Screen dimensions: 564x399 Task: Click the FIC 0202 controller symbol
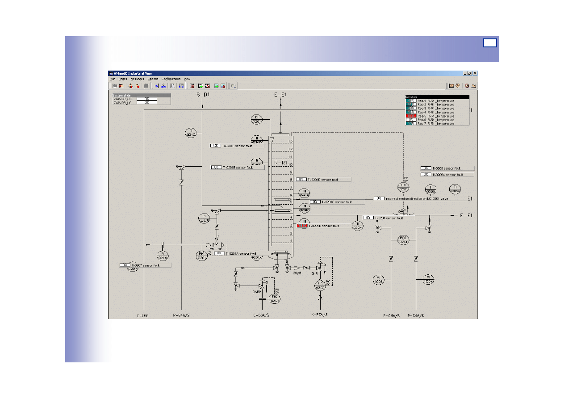point(320,285)
